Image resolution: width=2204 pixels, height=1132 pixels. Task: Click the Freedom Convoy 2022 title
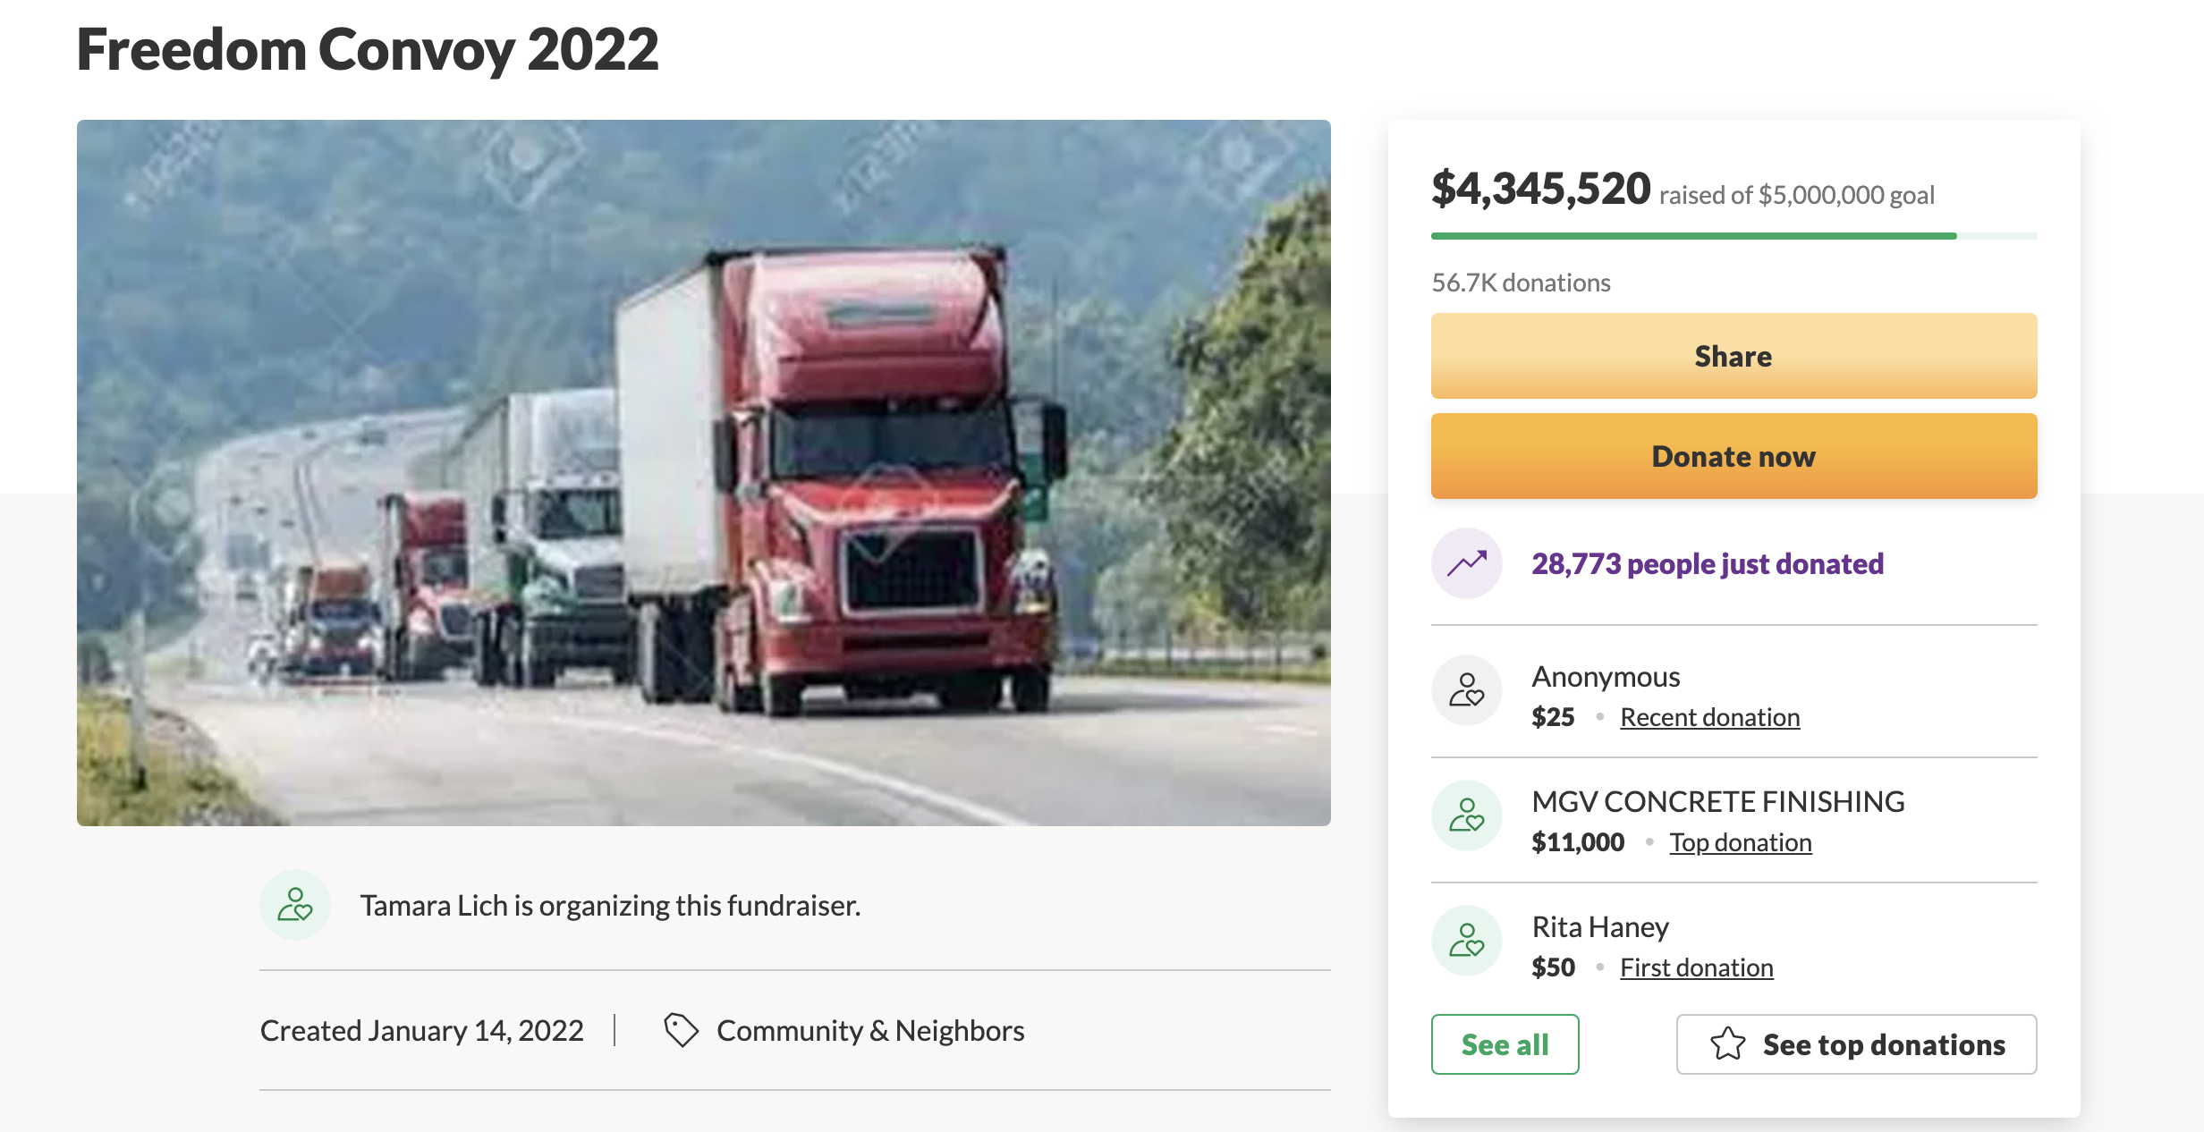[368, 49]
